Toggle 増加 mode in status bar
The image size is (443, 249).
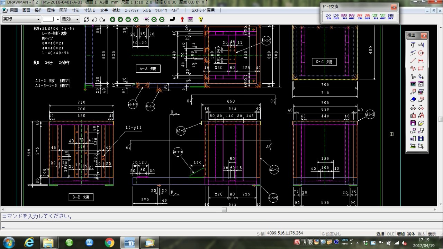pyautogui.click(x=401, y=234)
